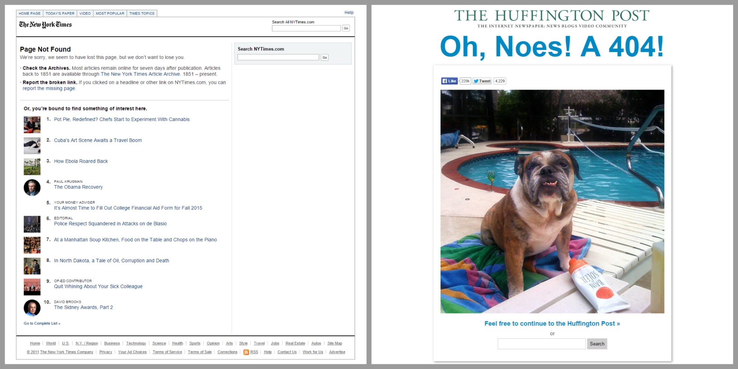Open Style footer link
Image resolution: width=738 pixels, height=369 pixels.
[243, 344]
